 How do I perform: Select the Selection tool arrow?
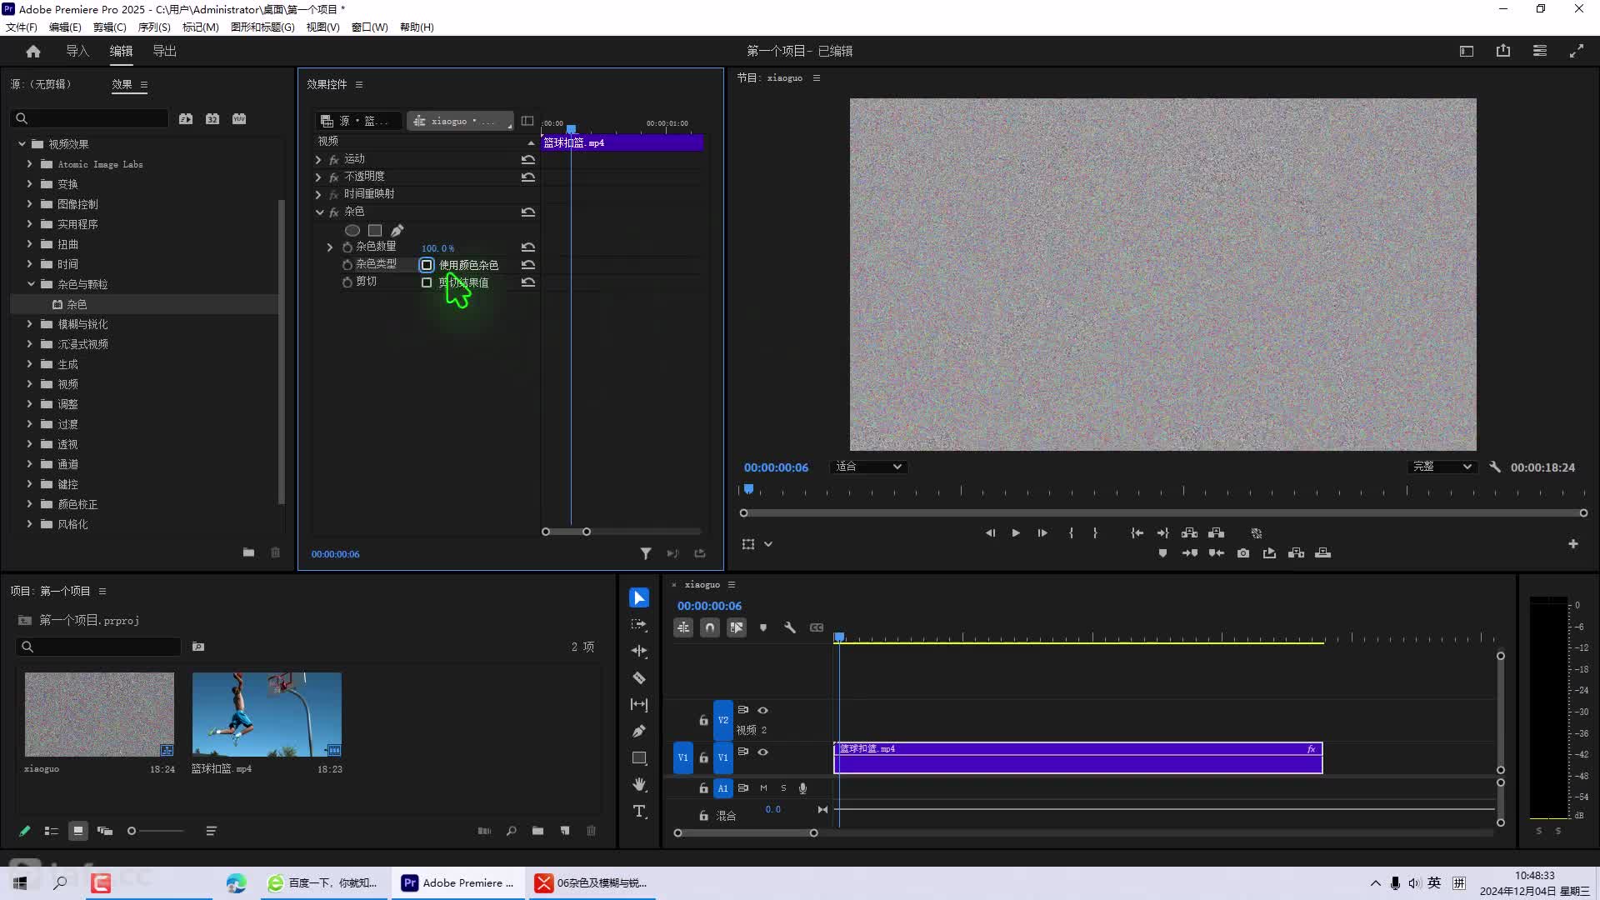639,597
